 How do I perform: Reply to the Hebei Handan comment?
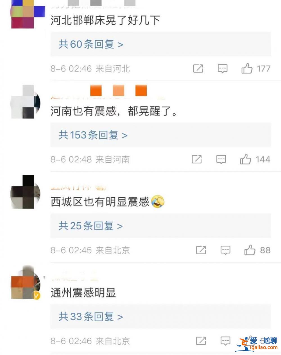point(223,69)
